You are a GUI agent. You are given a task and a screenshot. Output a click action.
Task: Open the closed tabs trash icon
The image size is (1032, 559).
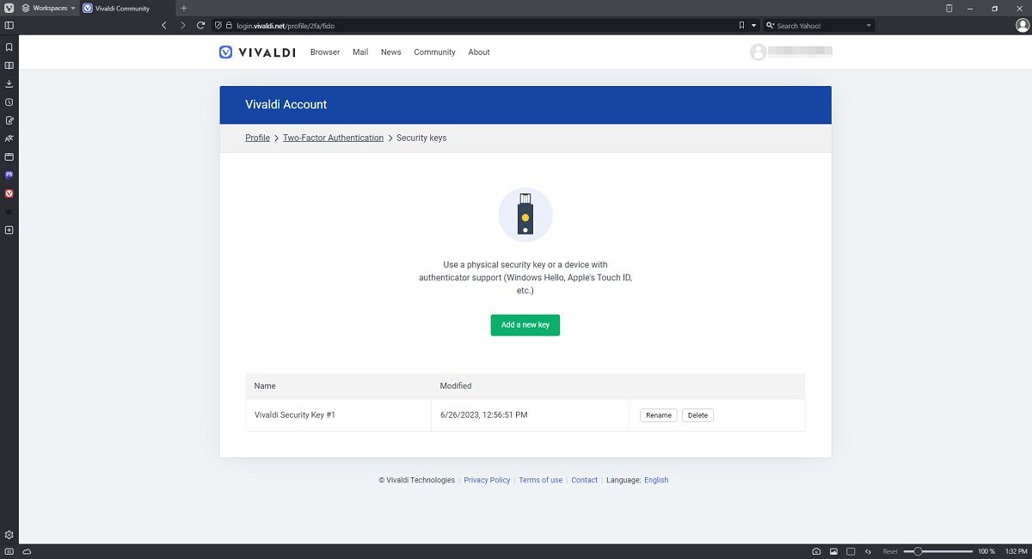point(949,8)
